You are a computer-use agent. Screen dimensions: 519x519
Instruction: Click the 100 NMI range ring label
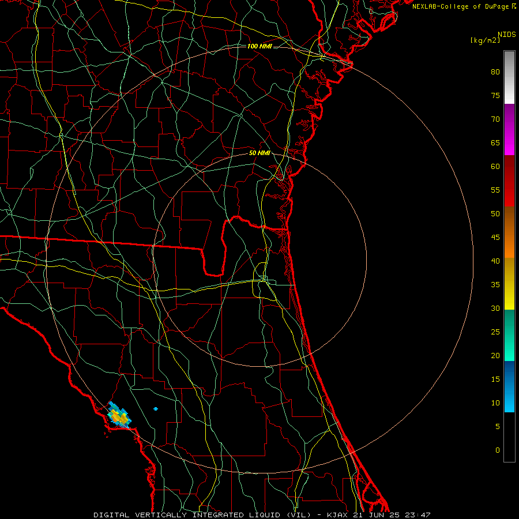click(x=259, y=46)
